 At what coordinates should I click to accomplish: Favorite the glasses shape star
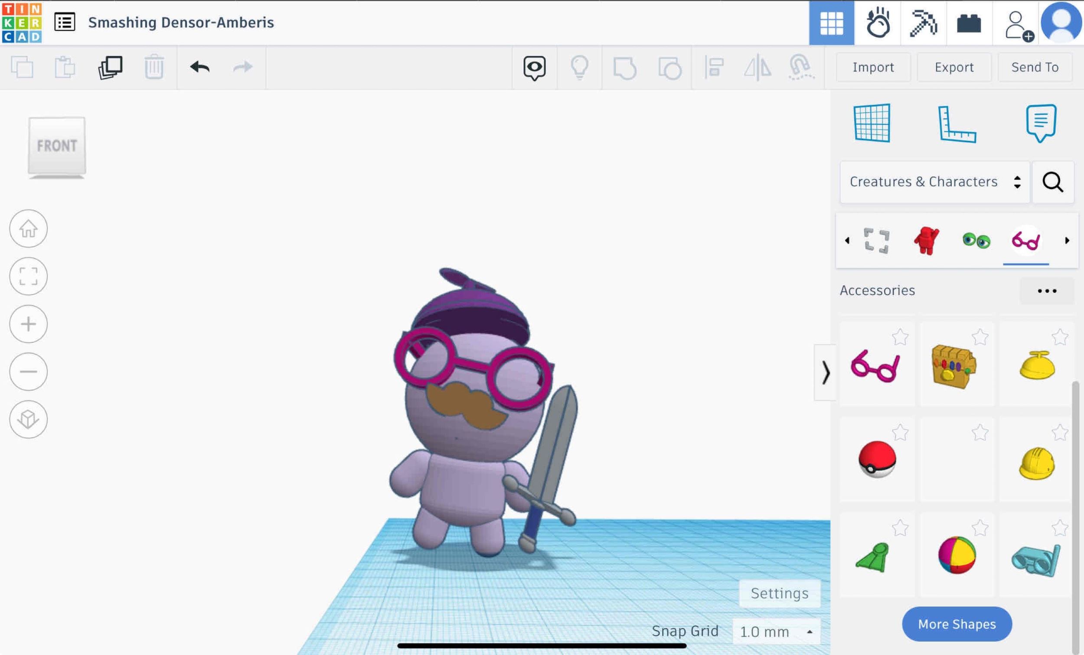pos(900,337)
